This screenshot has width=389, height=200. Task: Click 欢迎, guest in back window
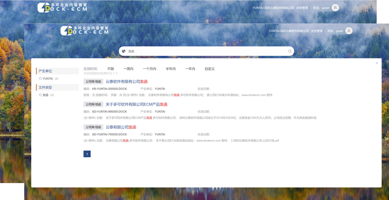coord(321,8)
